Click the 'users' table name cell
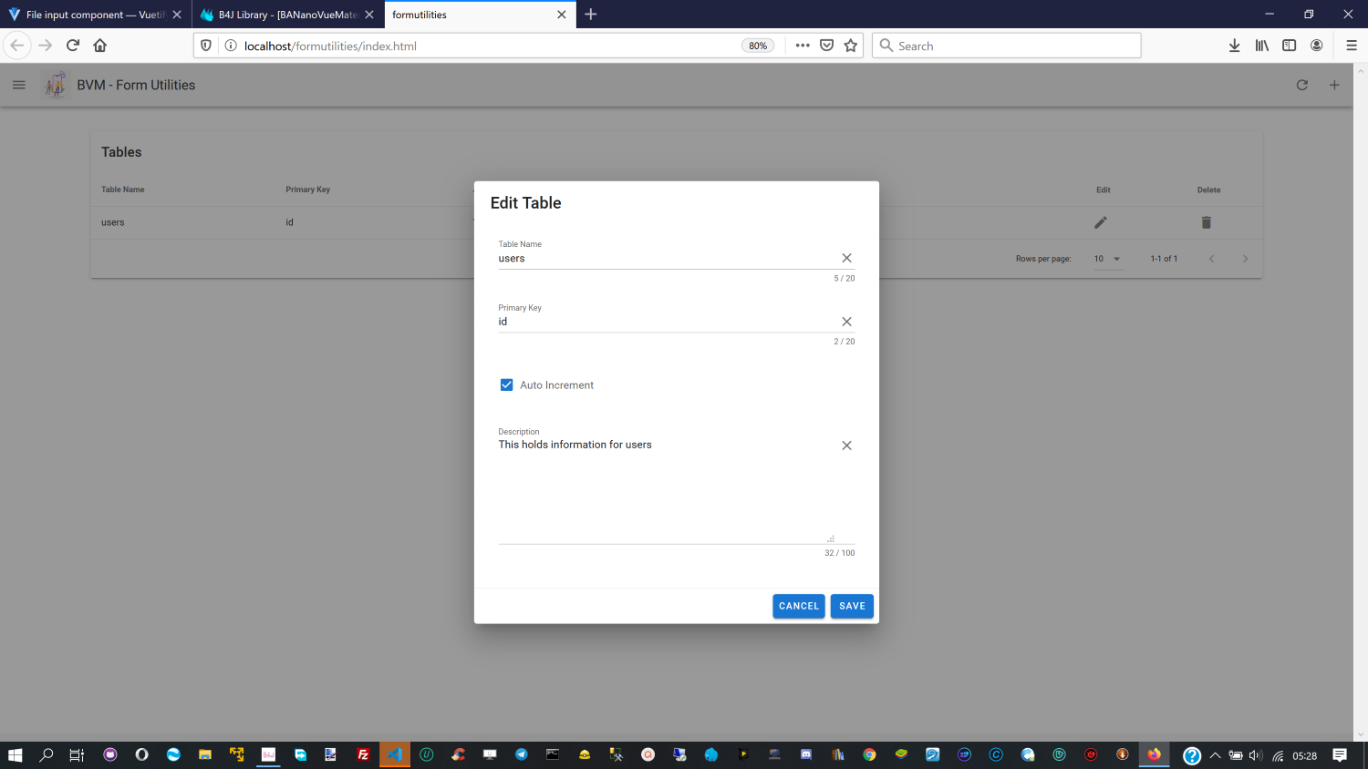The width and height of the screenshot is (1368, 769). pyautogui.click(x=113, y=222)
